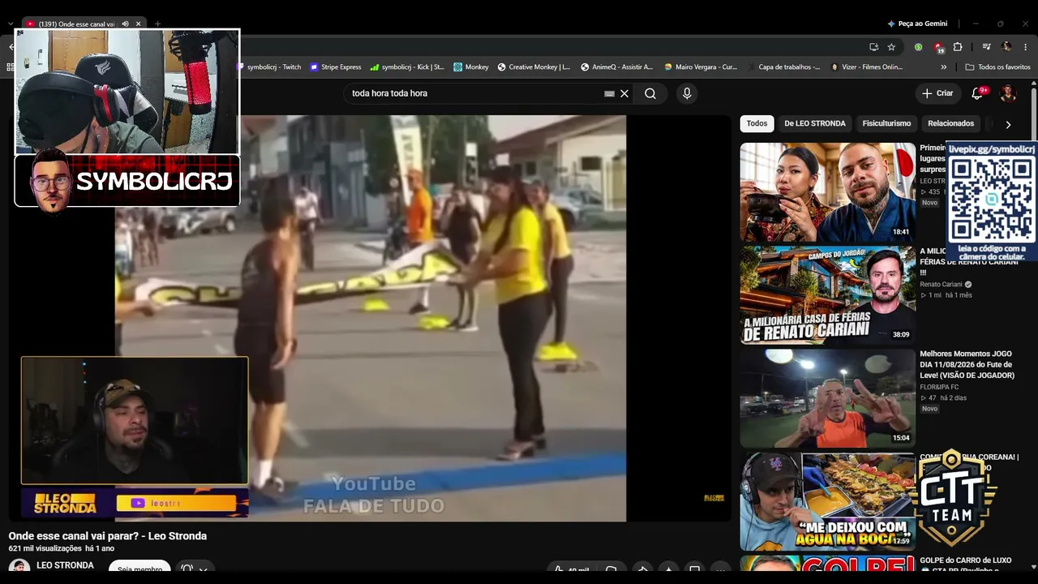This screenshot has height=584, width=1038.
Task: Open the Chrome profile avatar
Action: click(x=1006, y=47)
